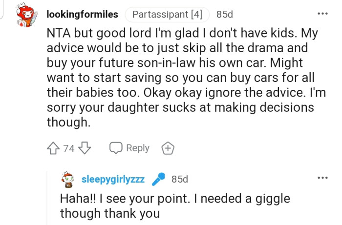
Task: Click the 85d timestamp on top comment
Action: [225, 14]
